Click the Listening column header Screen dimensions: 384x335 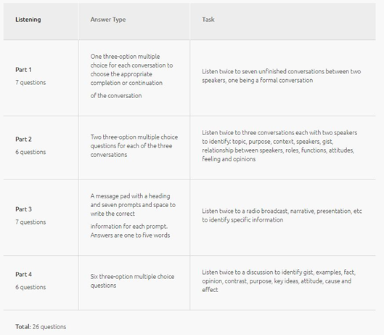point(28,20)
